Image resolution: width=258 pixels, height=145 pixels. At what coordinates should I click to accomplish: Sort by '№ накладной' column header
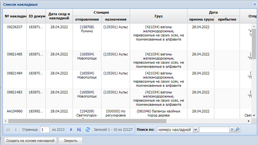pos(15,16)
